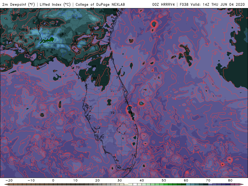Click the 'F038' forecast hour label

click(184, 5)
